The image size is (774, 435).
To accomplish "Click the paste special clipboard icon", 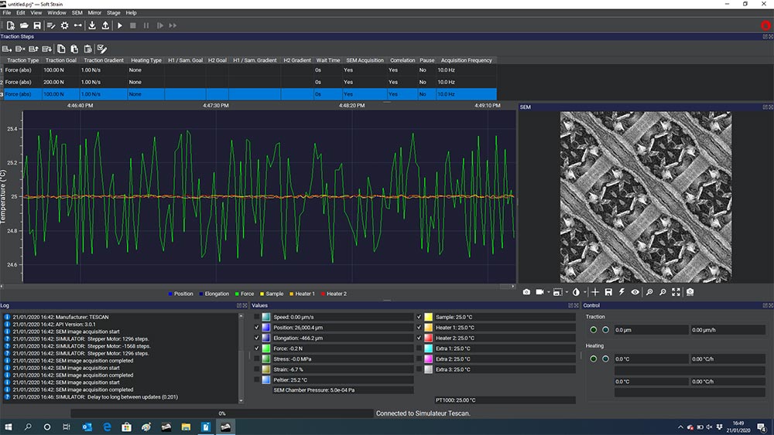I will pyautogui.click(x=88, y=49).
